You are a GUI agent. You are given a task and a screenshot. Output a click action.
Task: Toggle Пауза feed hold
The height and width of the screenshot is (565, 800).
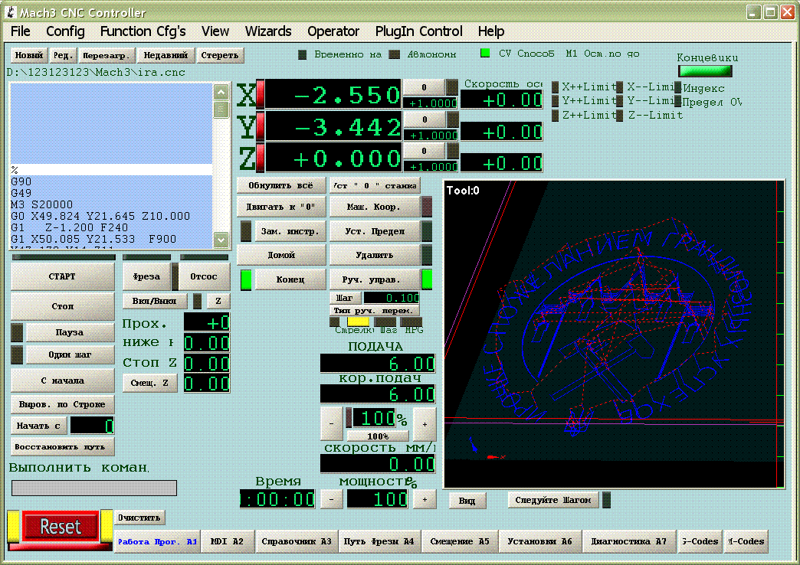click(69, 333)
